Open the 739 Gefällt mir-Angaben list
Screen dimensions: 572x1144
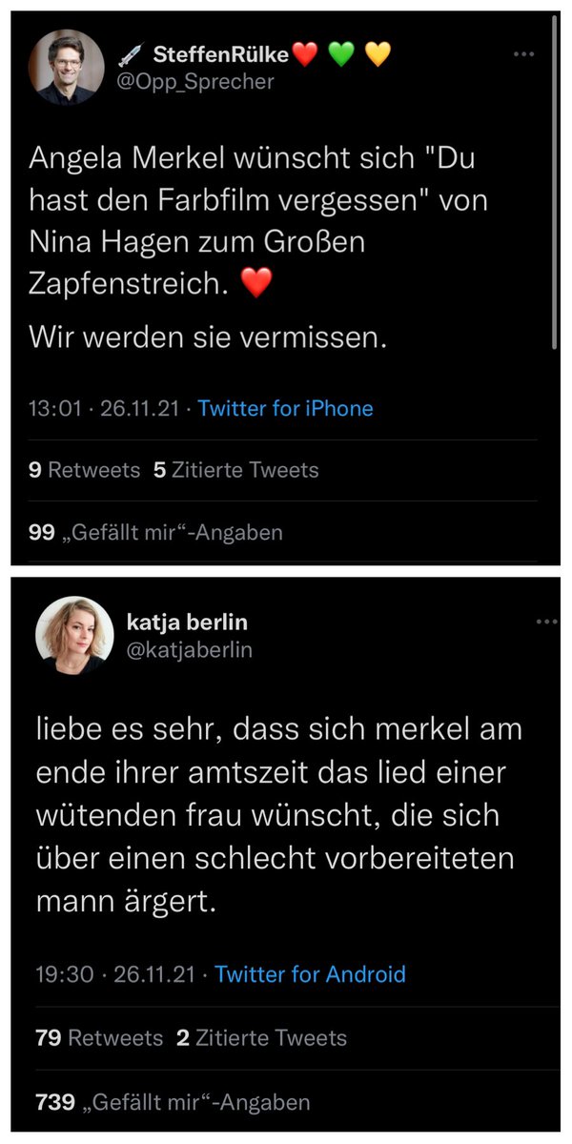pos(173,1102)
